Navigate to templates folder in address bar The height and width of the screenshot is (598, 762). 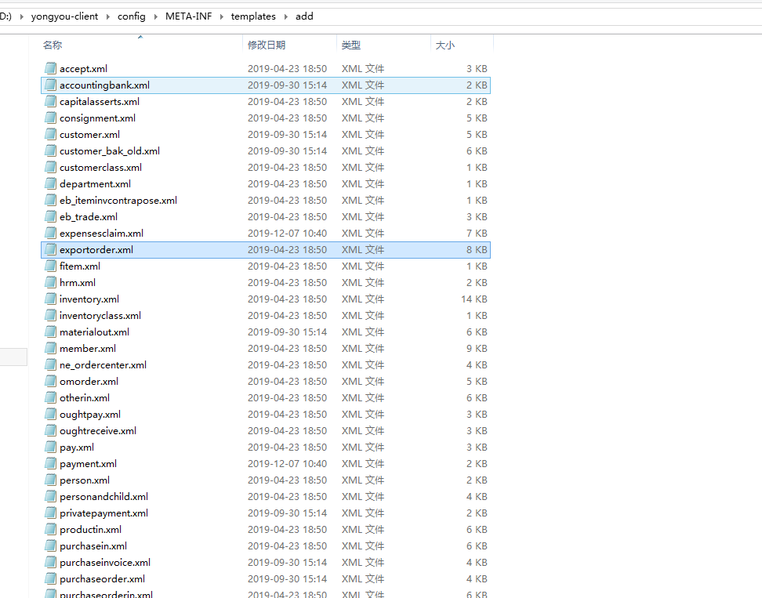253,16
